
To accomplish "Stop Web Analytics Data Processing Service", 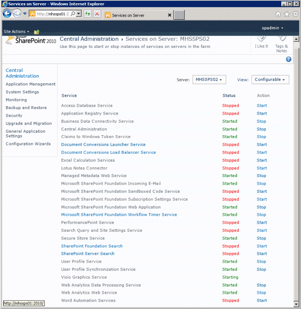I will click(262, 285).
